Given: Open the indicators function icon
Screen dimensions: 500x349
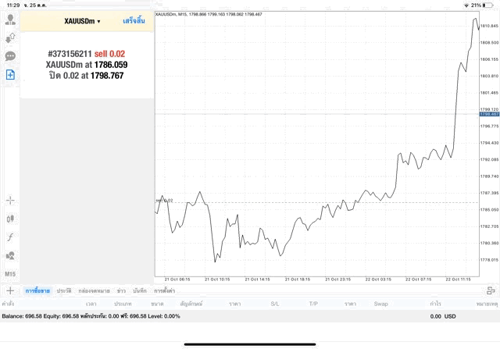Looking at the screenshot, I should 10,237.
